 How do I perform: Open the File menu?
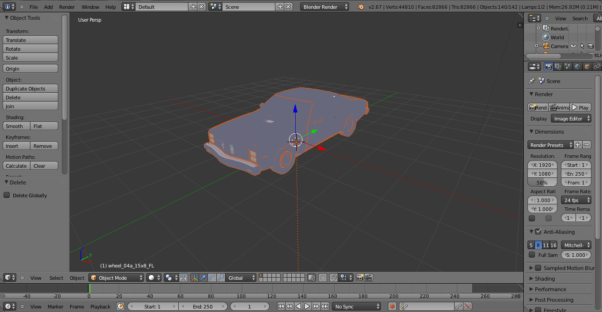coord(34,7)
